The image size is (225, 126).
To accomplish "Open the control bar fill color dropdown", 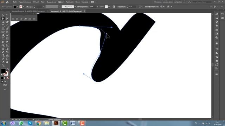I will 17,7.
